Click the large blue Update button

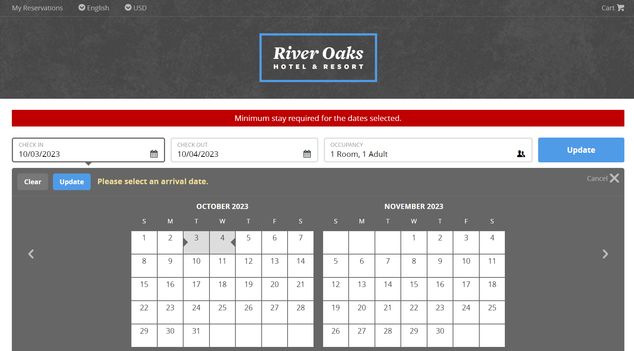click(581, 150)
